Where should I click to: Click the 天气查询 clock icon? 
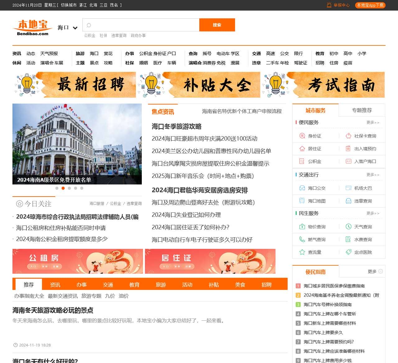point(348,227)
